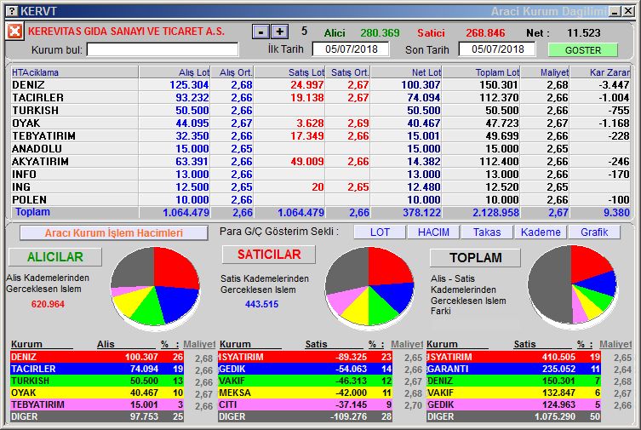
Task: Click the TOPLAM pie chart
Action: pyautogui.click(x=572, y=286)
